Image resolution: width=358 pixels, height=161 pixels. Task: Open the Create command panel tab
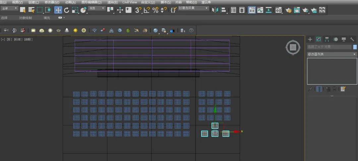click(310, 39)
